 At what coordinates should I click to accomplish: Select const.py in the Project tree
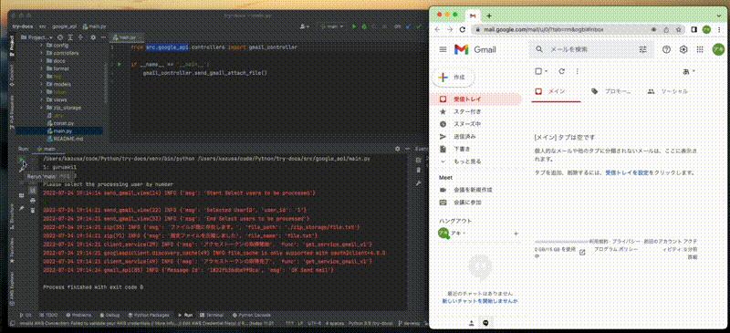pos(63,123)
